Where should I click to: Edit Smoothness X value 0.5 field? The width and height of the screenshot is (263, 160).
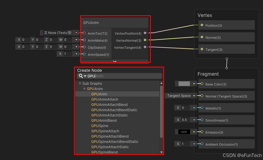[186, 120]
